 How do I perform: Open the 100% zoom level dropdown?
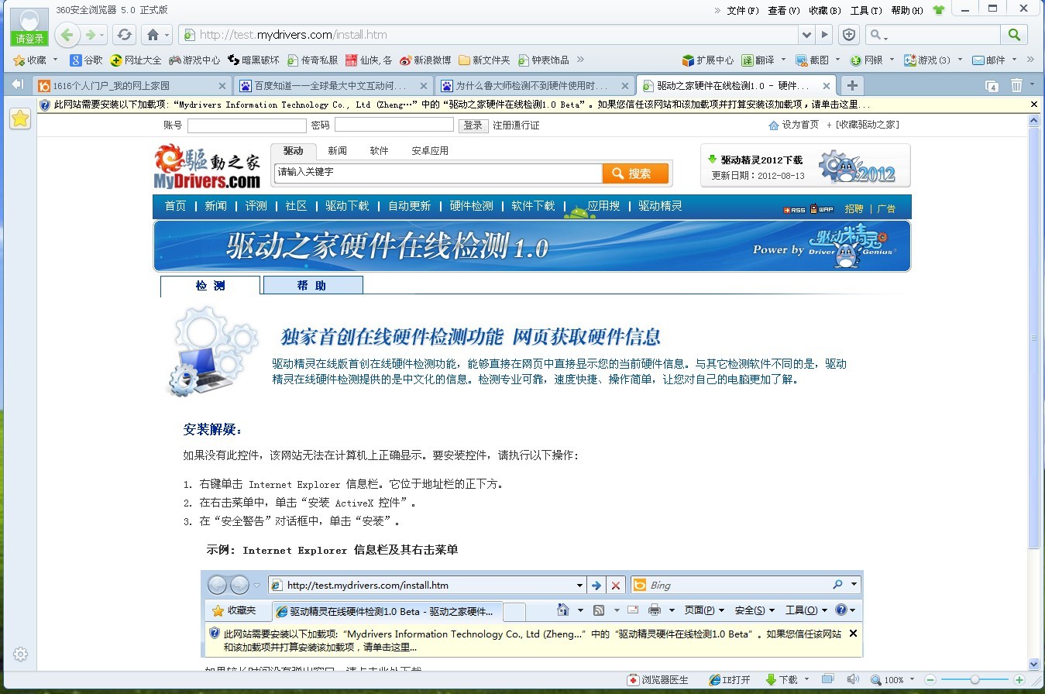pos(912,679)
